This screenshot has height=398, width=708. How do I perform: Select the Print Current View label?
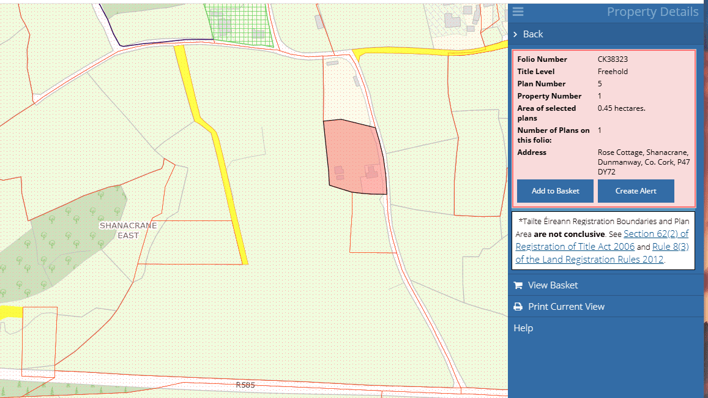point(566,307)
